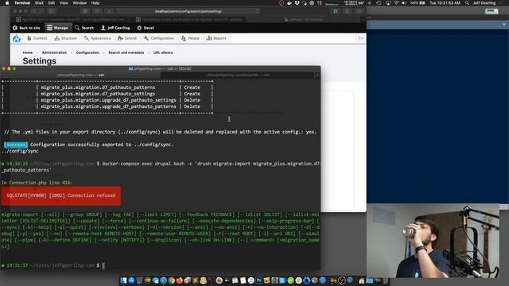Click the red SQLSTATE Connection refused message
509x286 pixels.
tap(61, 195)
